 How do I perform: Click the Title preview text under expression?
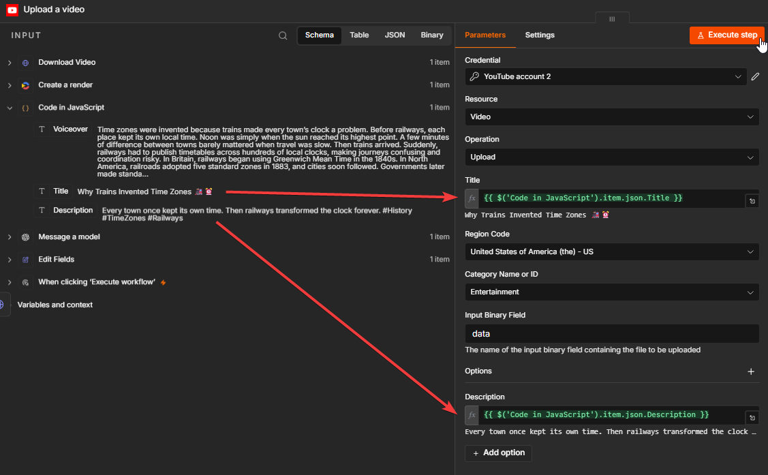coord(537,215)
